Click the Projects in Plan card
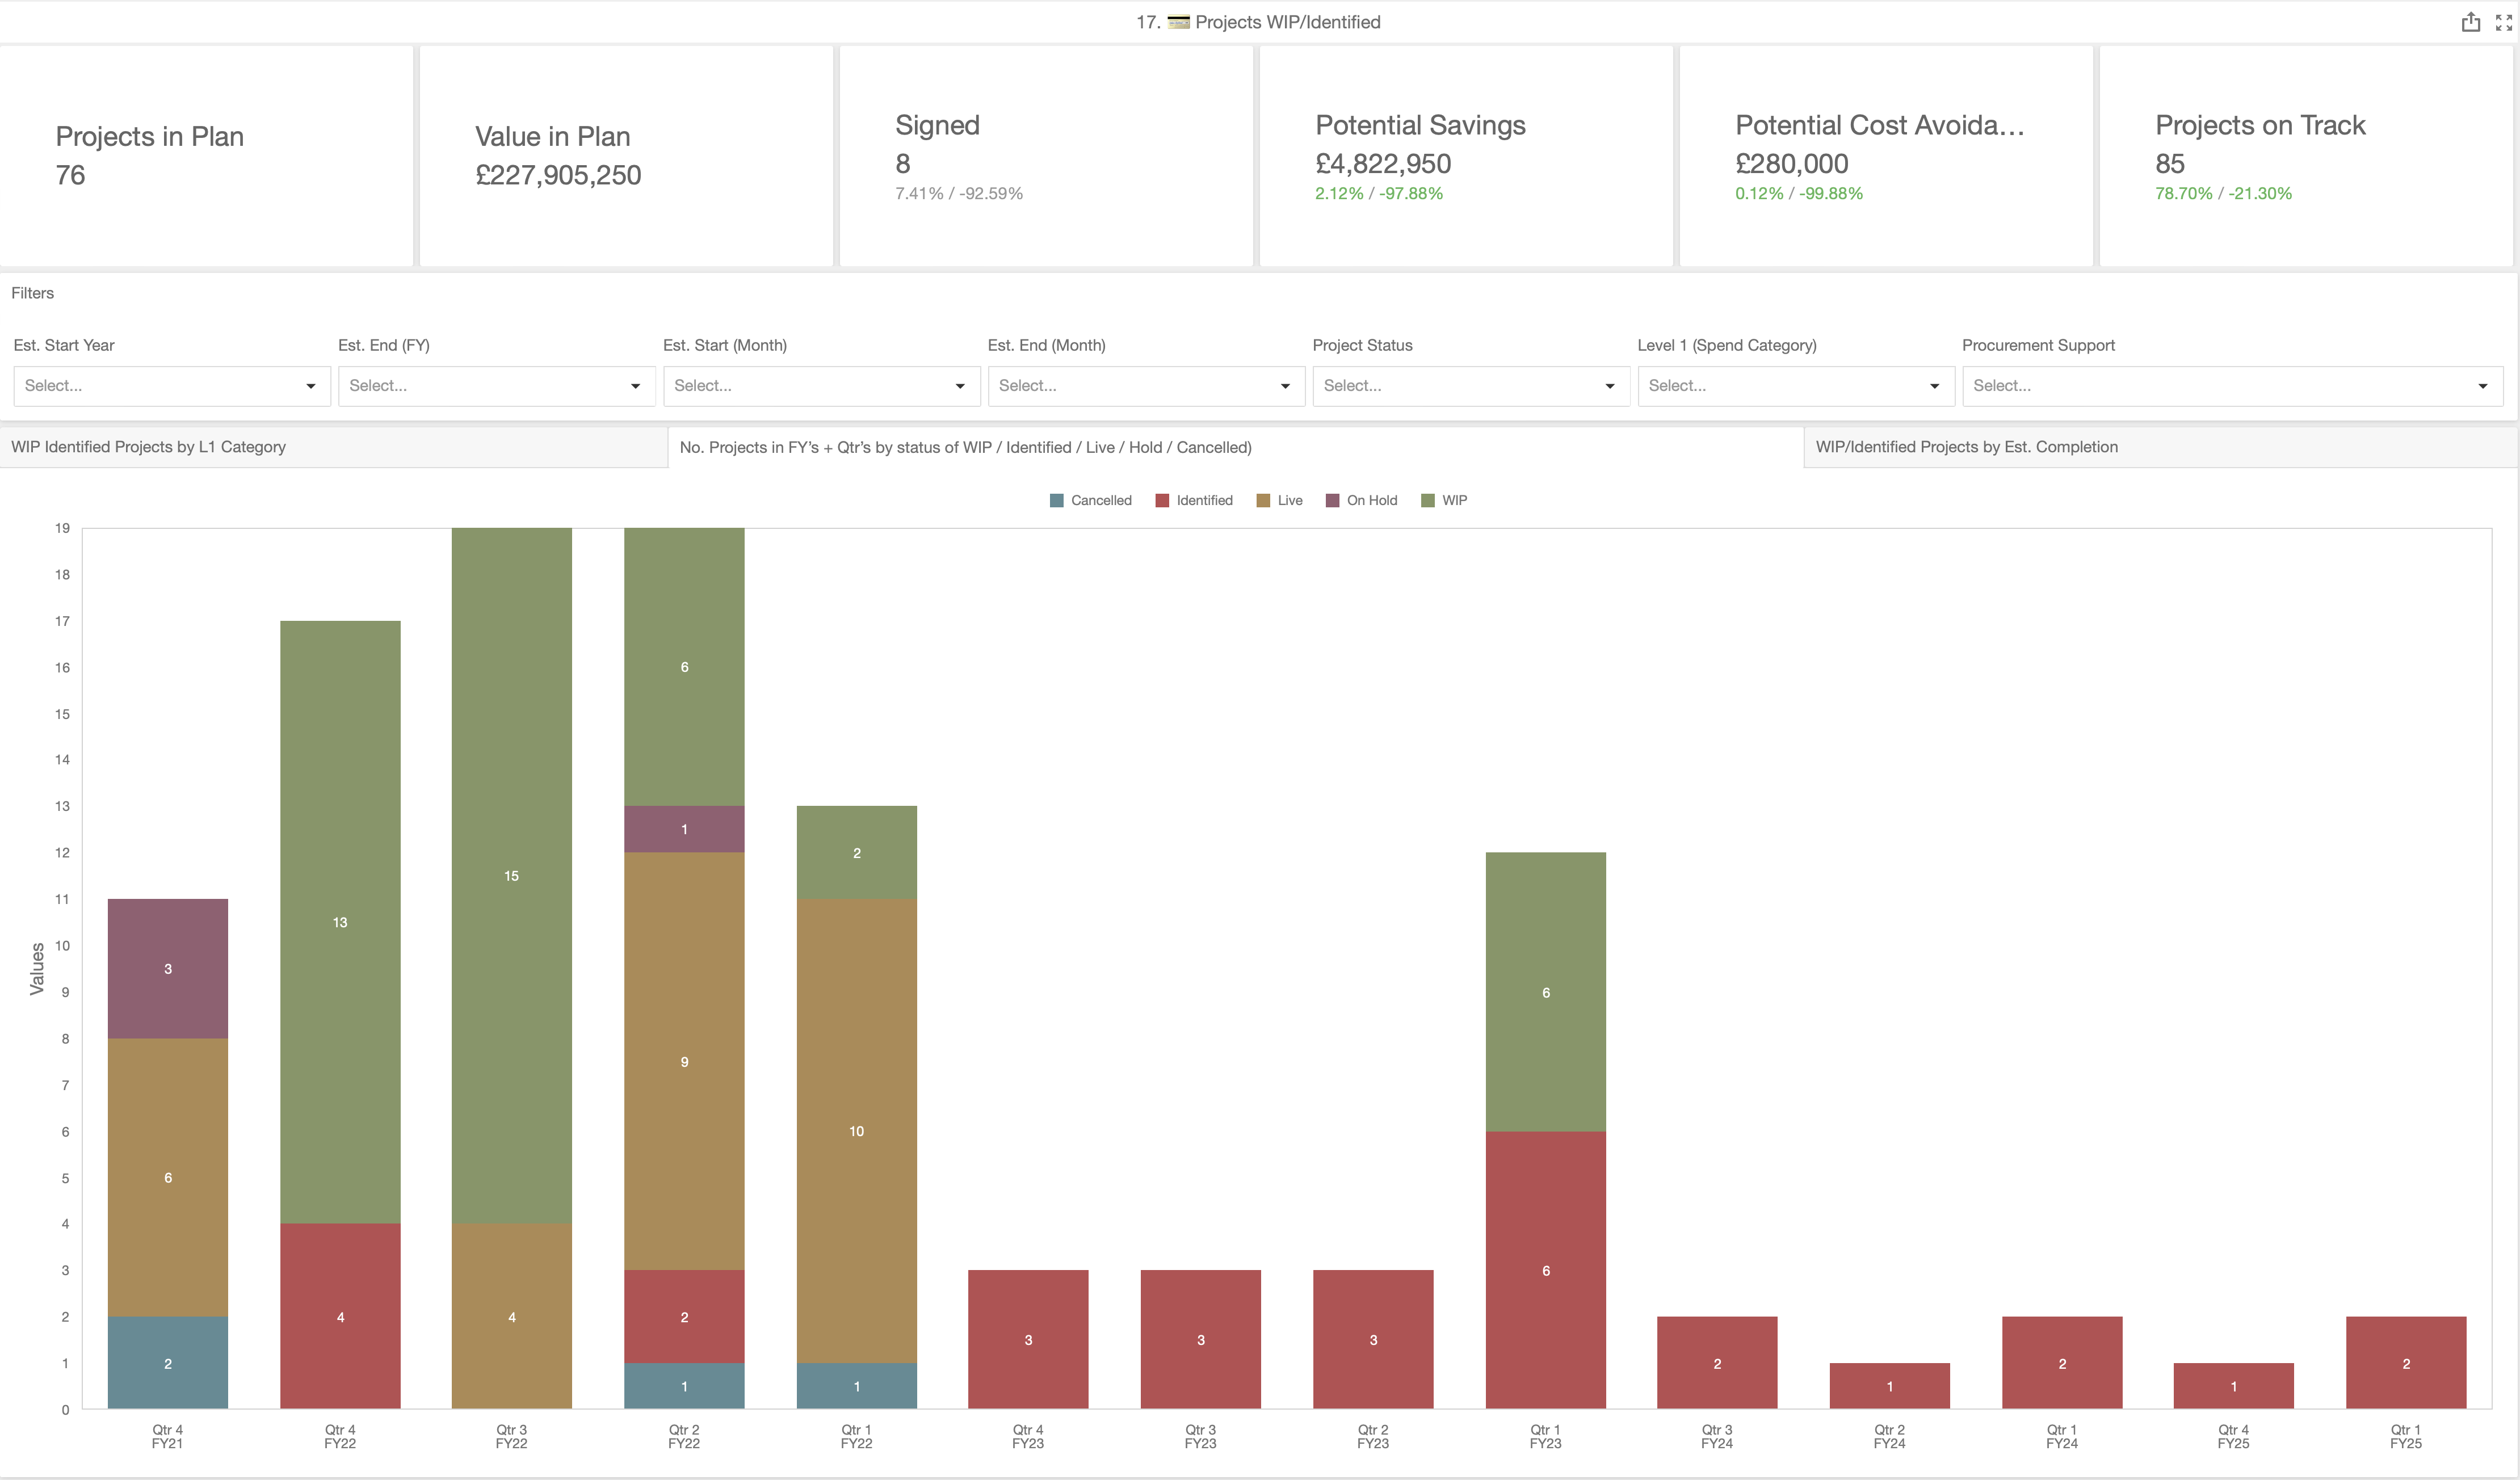 point(206,155)
